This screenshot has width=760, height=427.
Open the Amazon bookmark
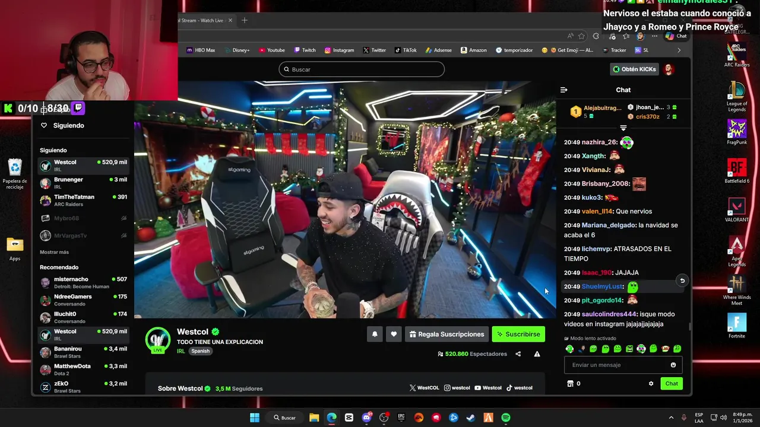pos(473,50)
